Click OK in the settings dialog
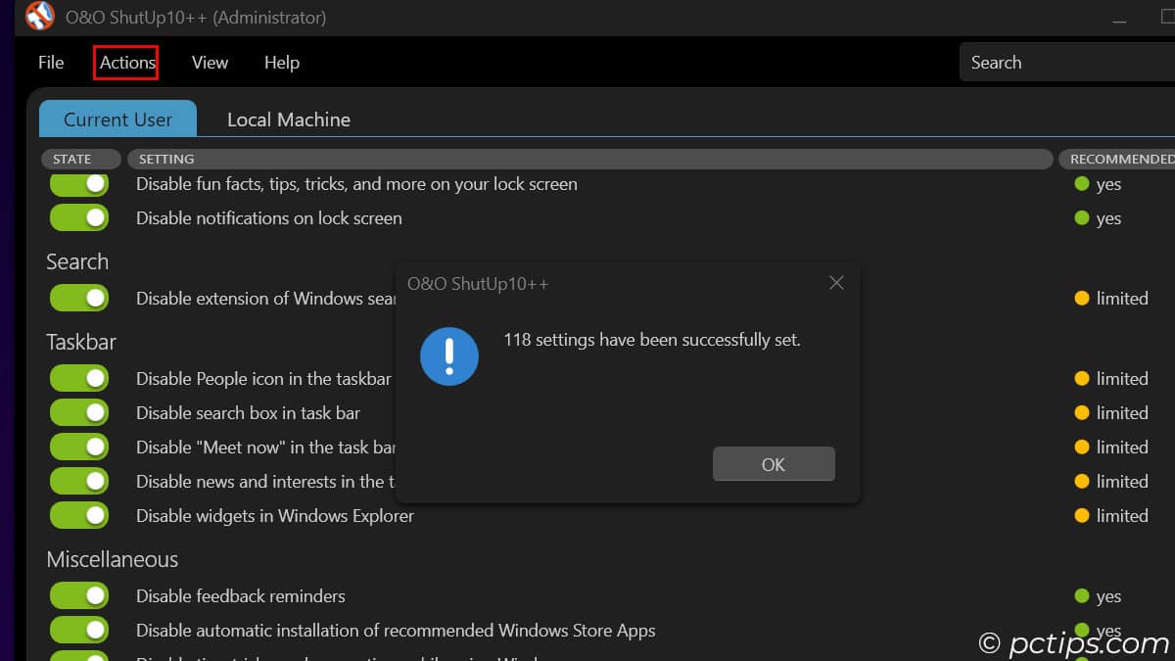 774,464
